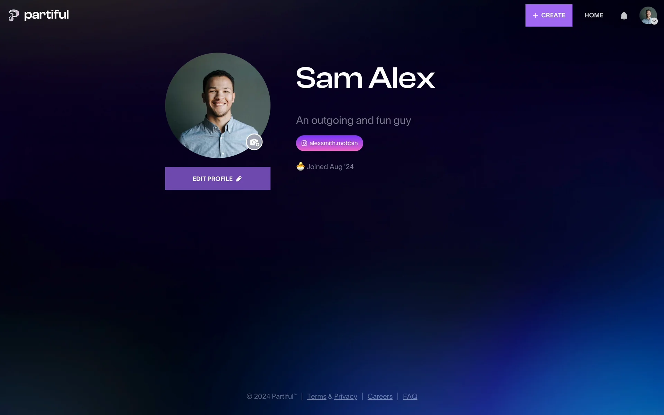
Task: Open the notifications bell
Action: 624,16
